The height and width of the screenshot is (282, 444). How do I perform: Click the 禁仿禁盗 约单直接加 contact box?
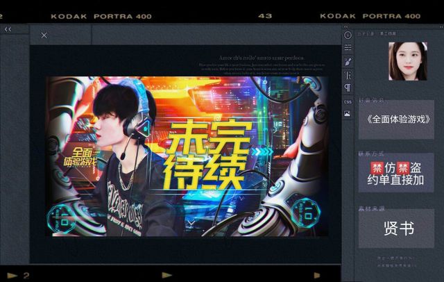(x=396, y=173)
